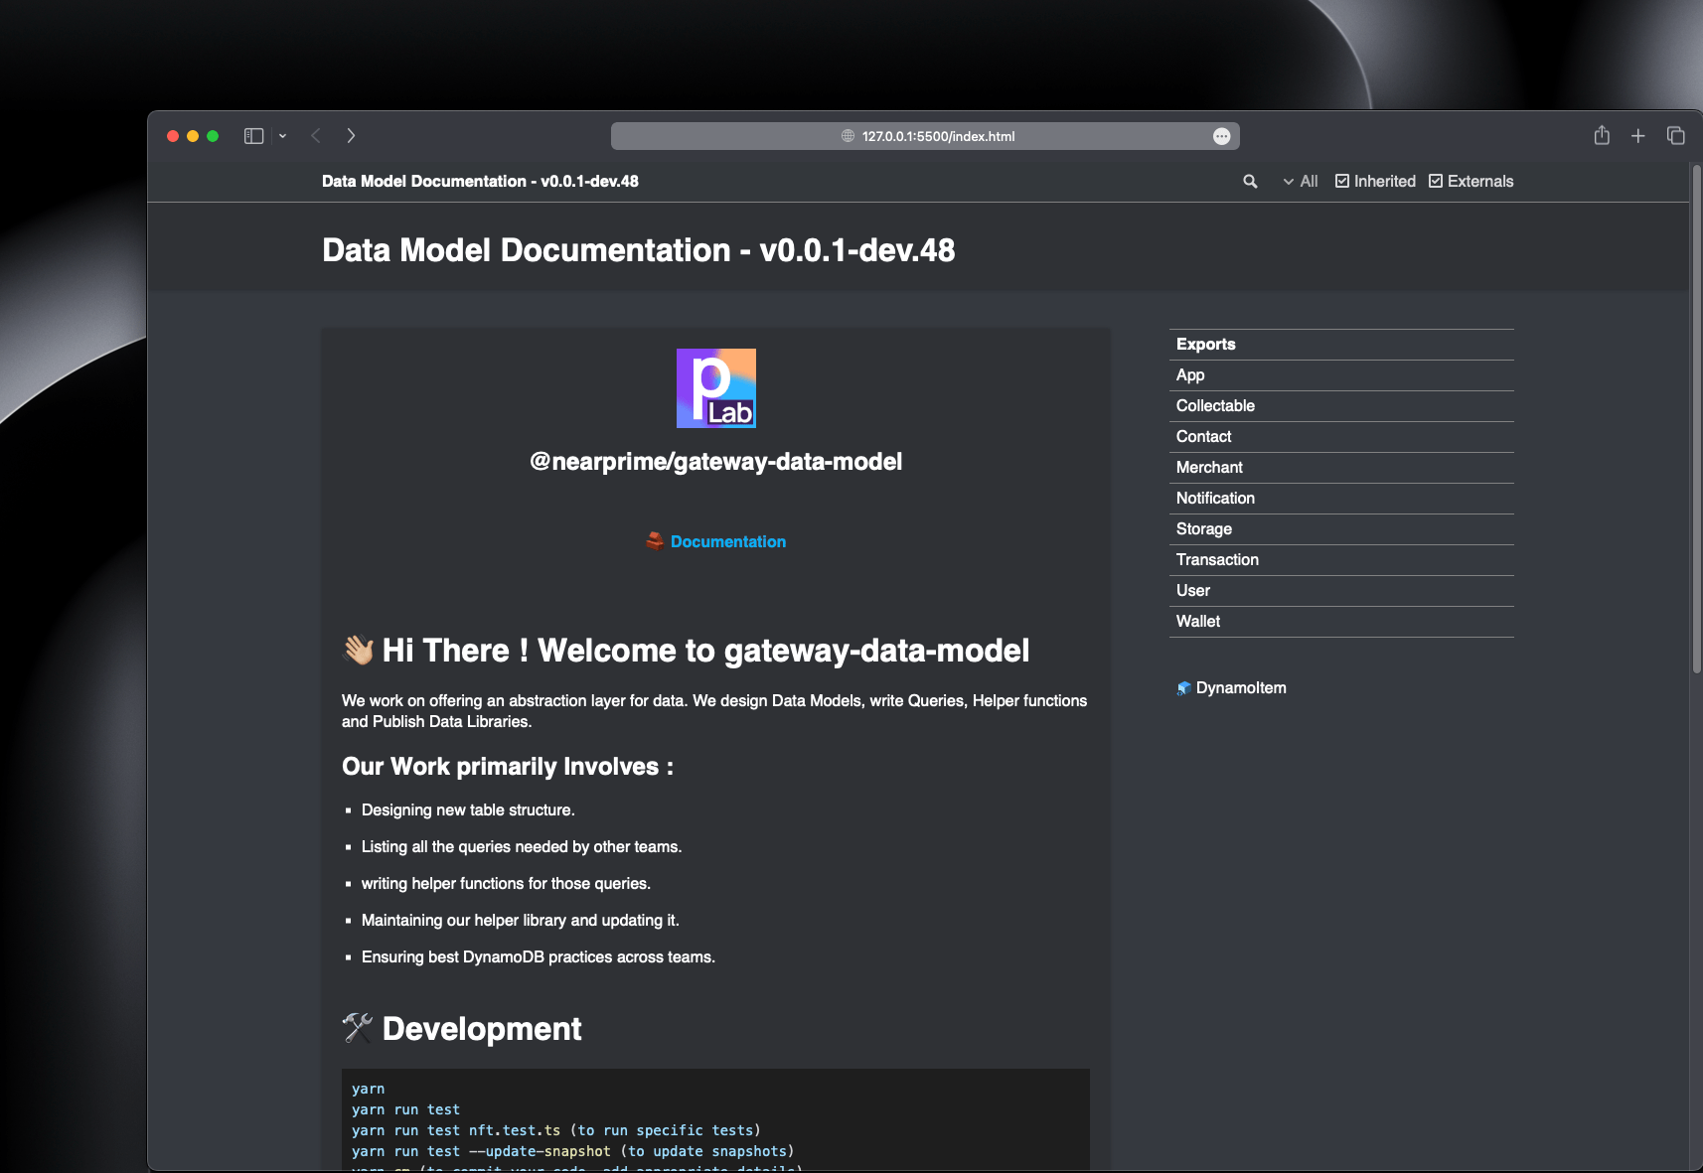Click the DynamoItem class icon
The height and width of the screenshot is (1173, 1703).
(1183, 688)
